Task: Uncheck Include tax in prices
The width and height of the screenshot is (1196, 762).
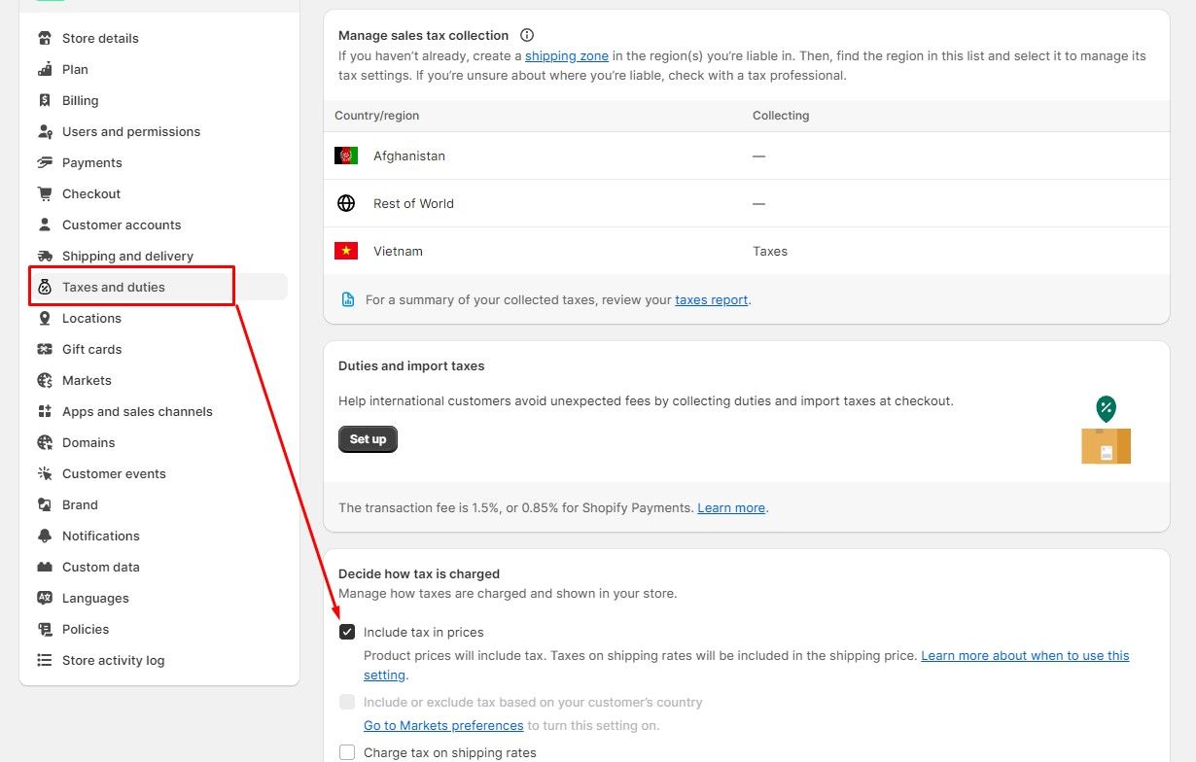Action: pos(347,632)
